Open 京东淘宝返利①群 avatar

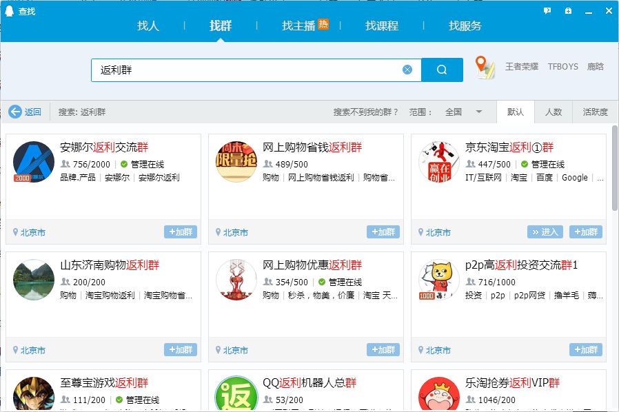point(439,162)
